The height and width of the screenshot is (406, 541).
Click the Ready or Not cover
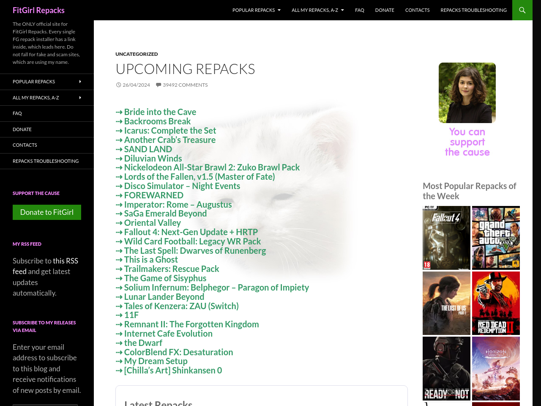pos(446,368)
